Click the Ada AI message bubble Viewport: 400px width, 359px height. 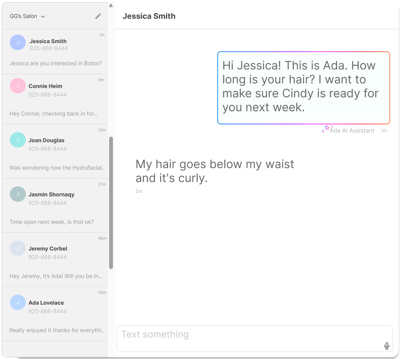tap(304, 88)
